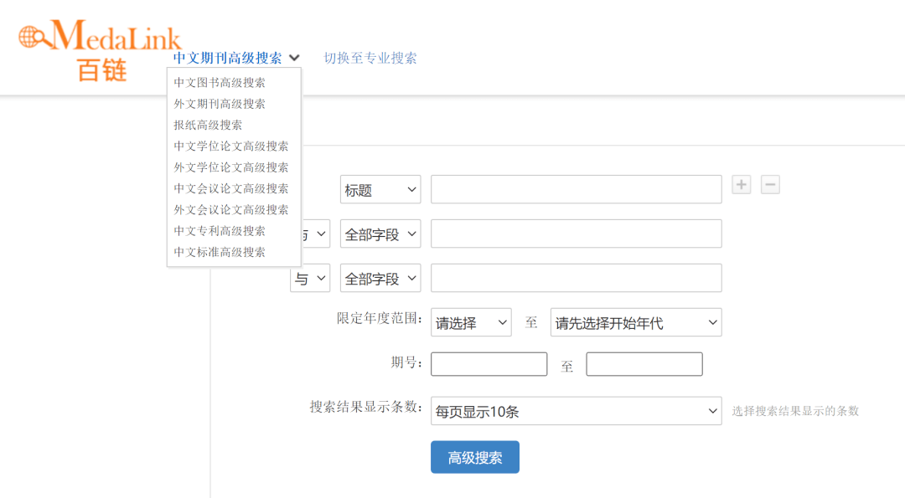
Task: Select 中文学位论文高级搜索 from the menu
Action: [x=231, y=145]
